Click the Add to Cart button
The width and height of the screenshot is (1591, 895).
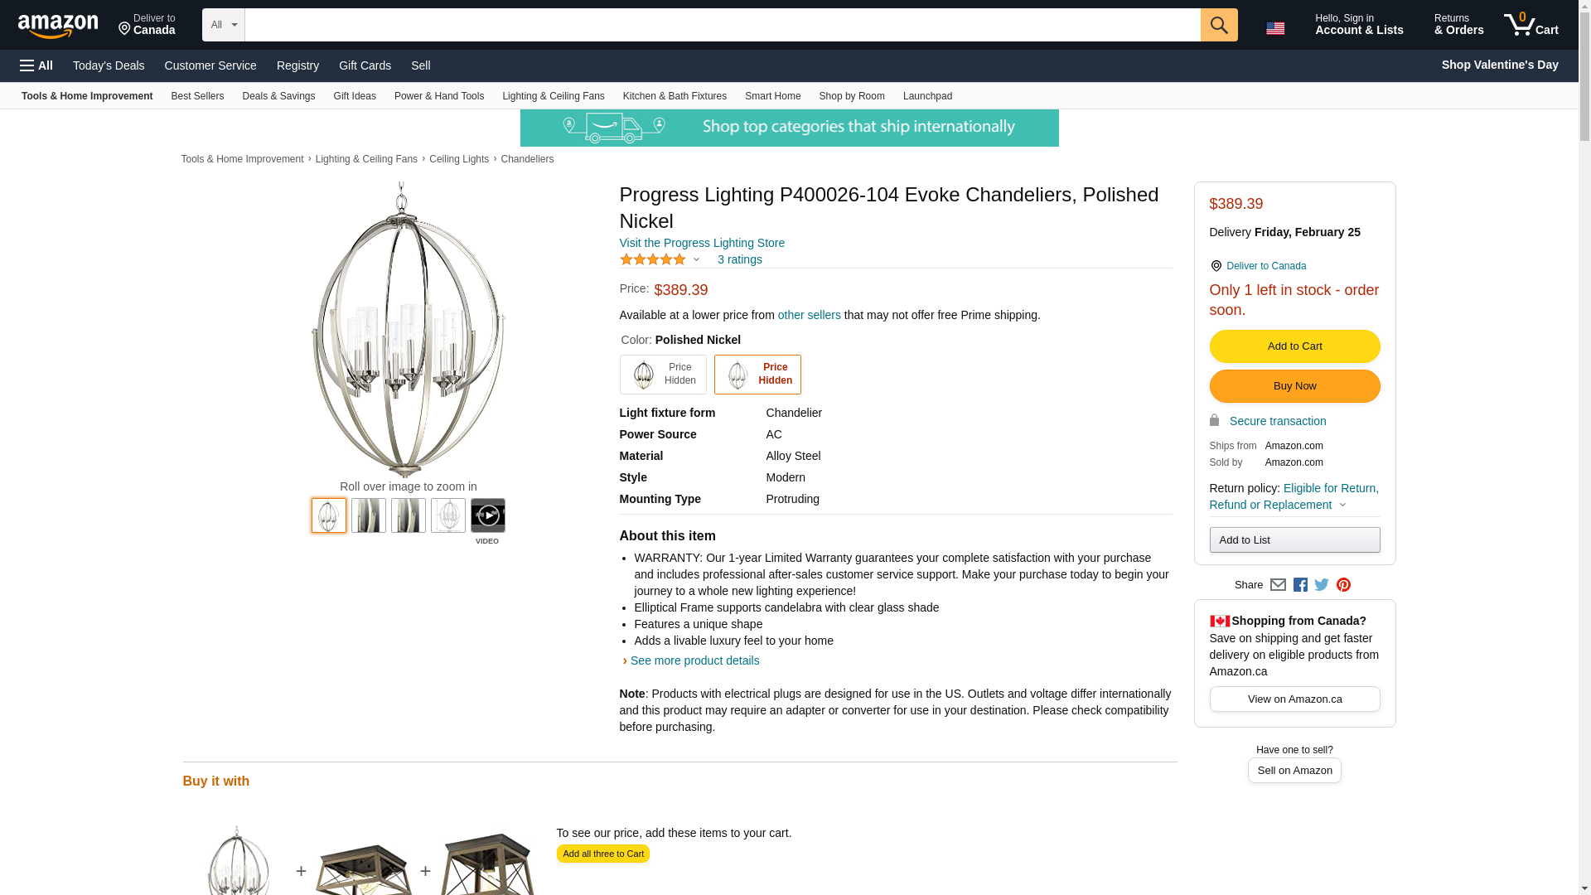pyautogui.click(x=1294, y=346)
